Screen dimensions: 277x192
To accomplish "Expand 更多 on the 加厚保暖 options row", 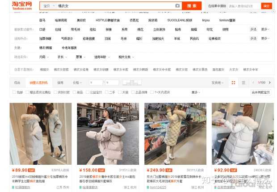I will 265,38.
